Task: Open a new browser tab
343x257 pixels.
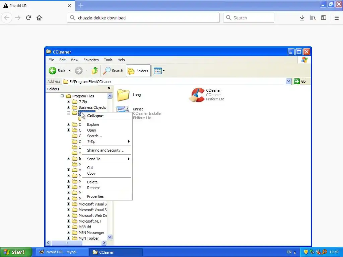Action: 81,5
